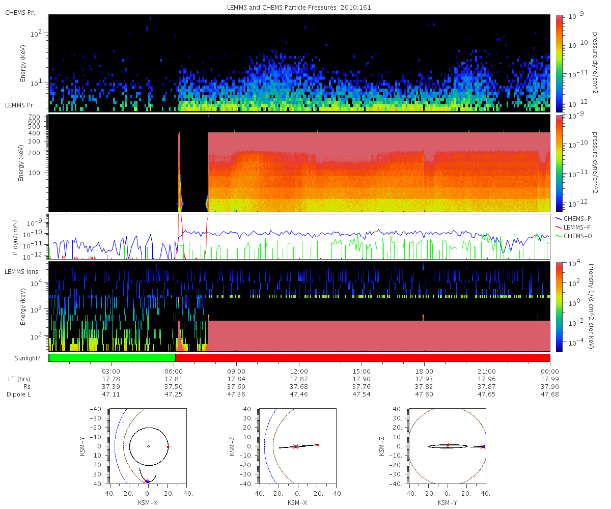This screenshot has width=611, height=509.
Task: Click the CHEMS pressure color bar
Action: [x=560, y=63]
